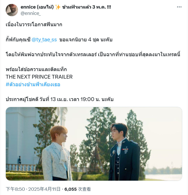The height and width of the screenshot is (195, 188).
Task: Click the sparkles emoji in display name
Action: pyautogui.click(x=58, y=7)
